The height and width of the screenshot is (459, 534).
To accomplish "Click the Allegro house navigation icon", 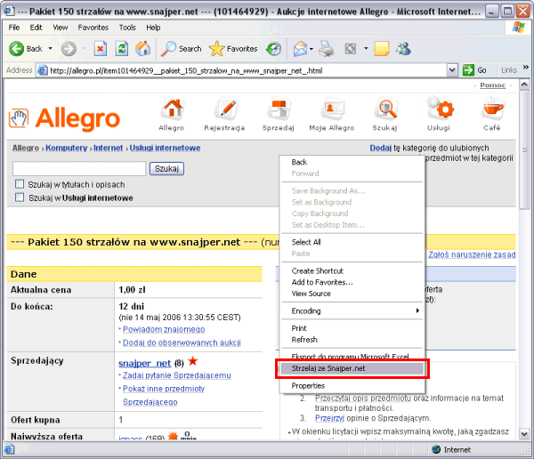I will [x=174, y=109].
